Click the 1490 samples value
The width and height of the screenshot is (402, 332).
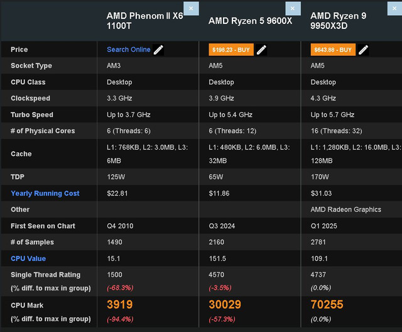(114, 242)
